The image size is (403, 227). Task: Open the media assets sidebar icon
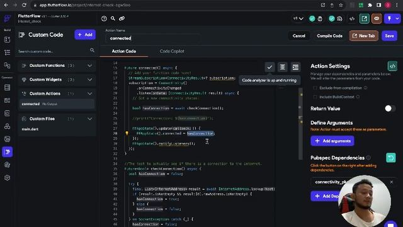tap(7, 139)
